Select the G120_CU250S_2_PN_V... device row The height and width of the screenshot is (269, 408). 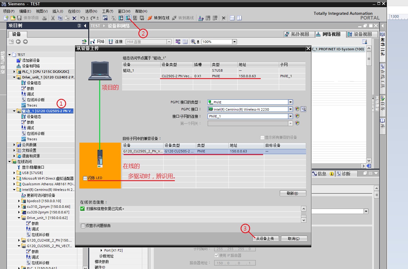click(214, 151)
